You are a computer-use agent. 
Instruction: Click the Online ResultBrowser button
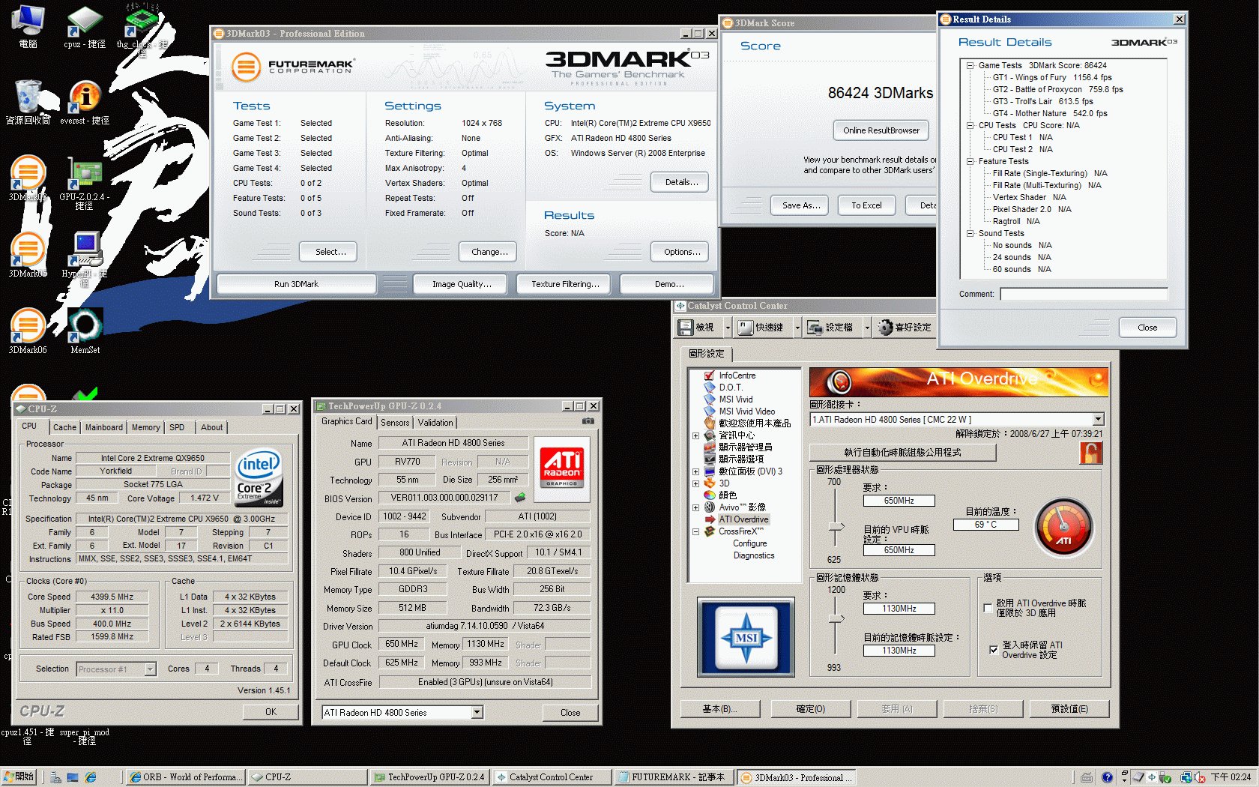(881, 130)
